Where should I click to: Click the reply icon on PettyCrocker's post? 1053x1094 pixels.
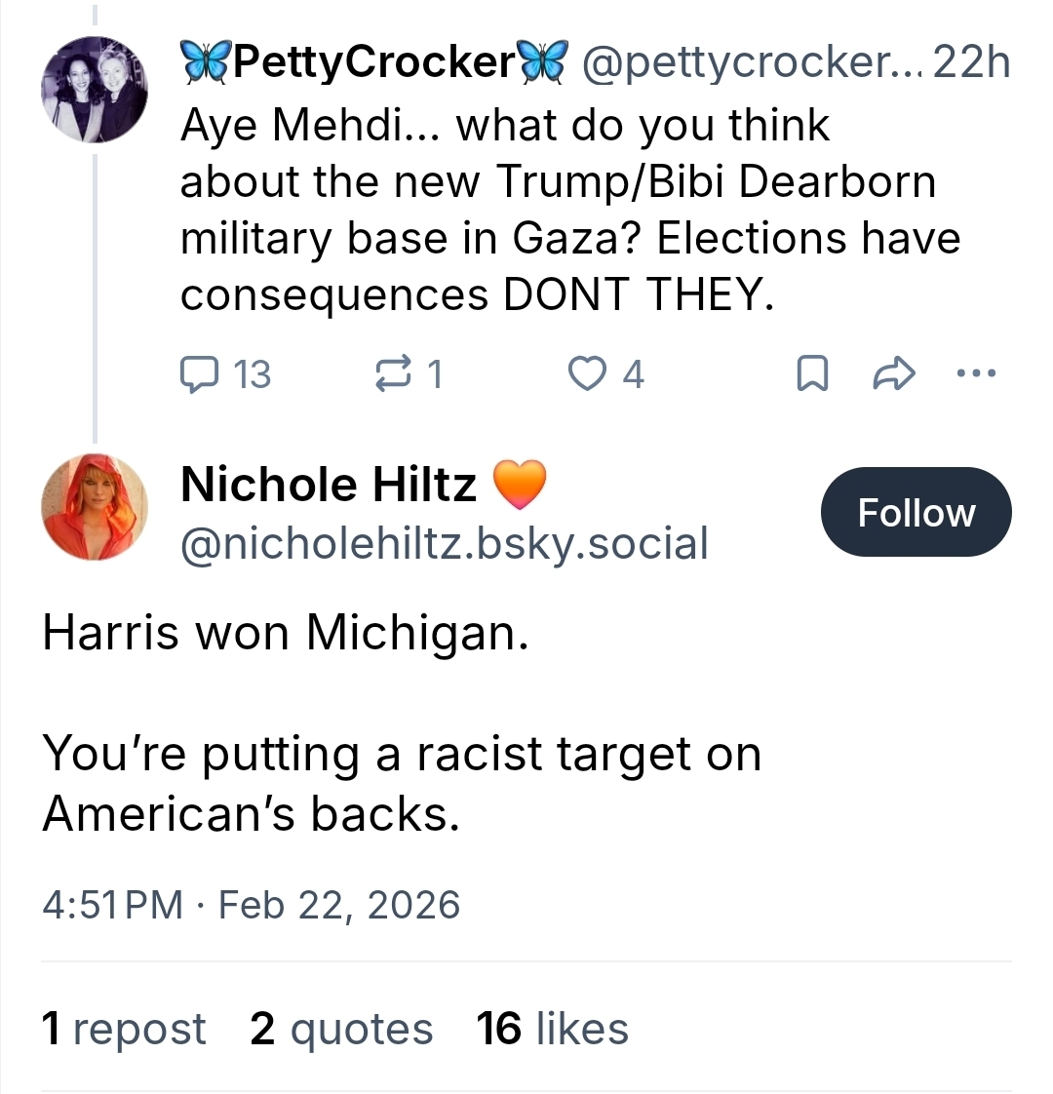[200, 373]
